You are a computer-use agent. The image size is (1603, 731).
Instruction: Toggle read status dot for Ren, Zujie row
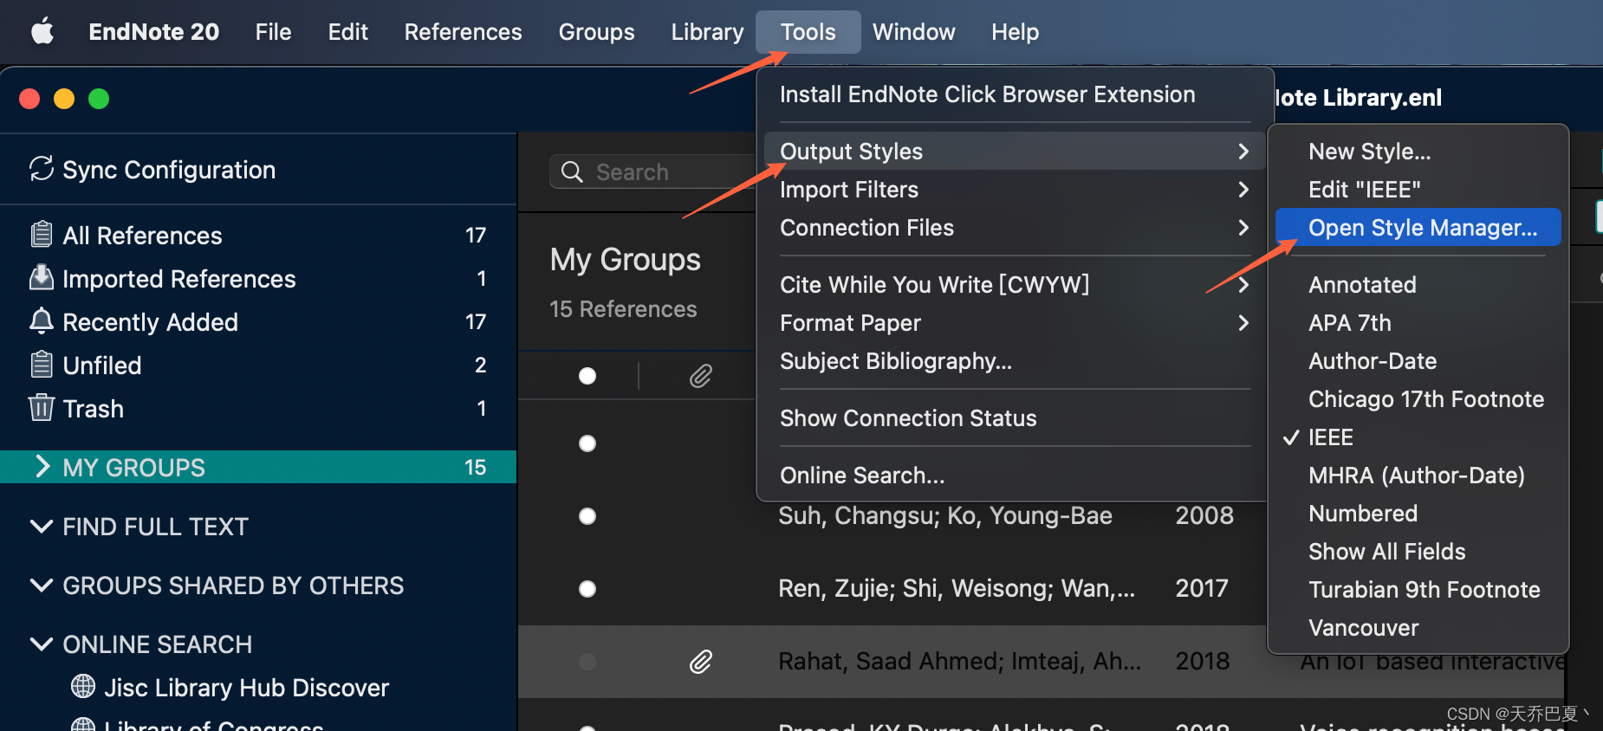[587, 589]
